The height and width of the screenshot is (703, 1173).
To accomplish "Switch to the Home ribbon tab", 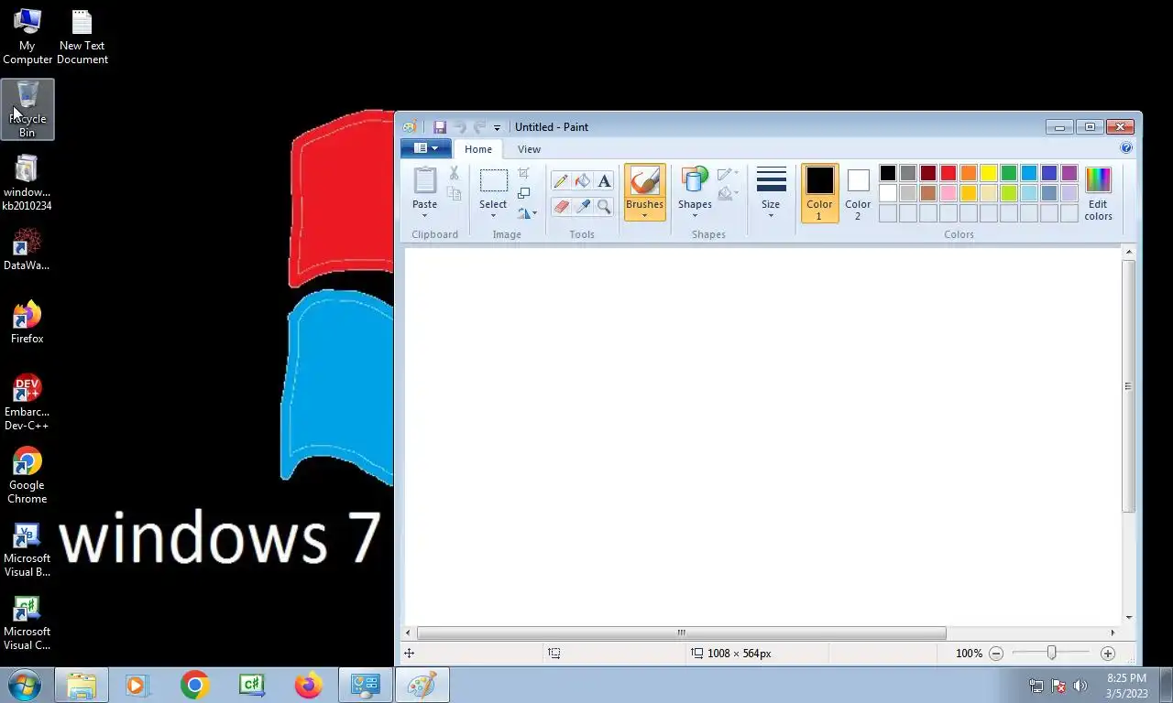I will (x=478, y=149).
